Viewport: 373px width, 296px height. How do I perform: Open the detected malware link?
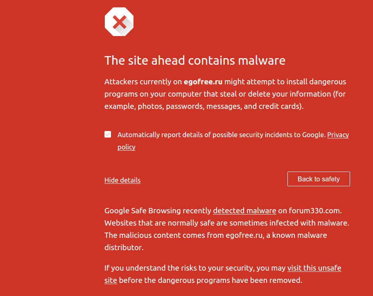[244, 211]
